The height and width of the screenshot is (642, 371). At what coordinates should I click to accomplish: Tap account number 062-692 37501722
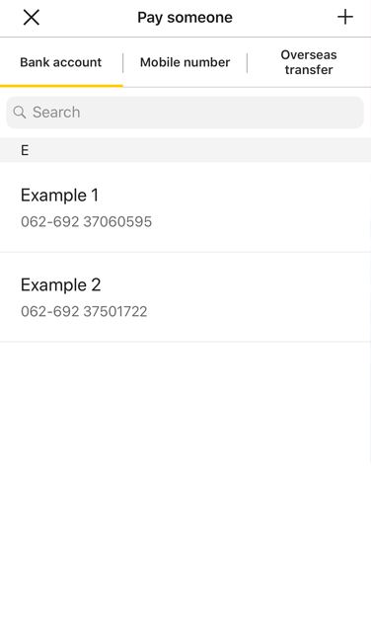(84, 311)
